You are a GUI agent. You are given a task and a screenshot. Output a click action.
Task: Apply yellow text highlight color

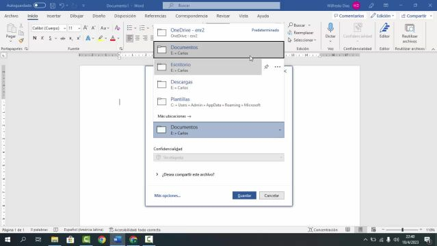click(101, 38)
